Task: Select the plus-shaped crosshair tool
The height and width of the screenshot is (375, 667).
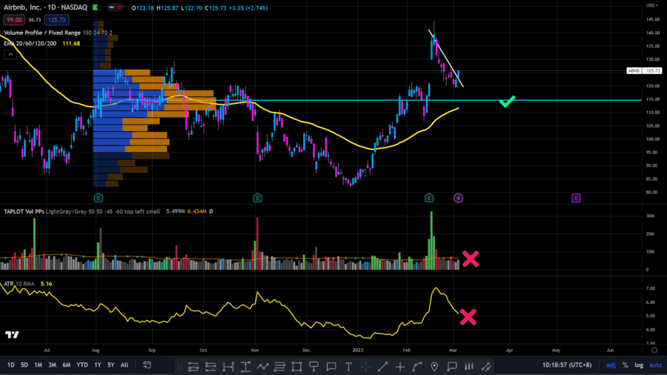Action: (400, 367)
